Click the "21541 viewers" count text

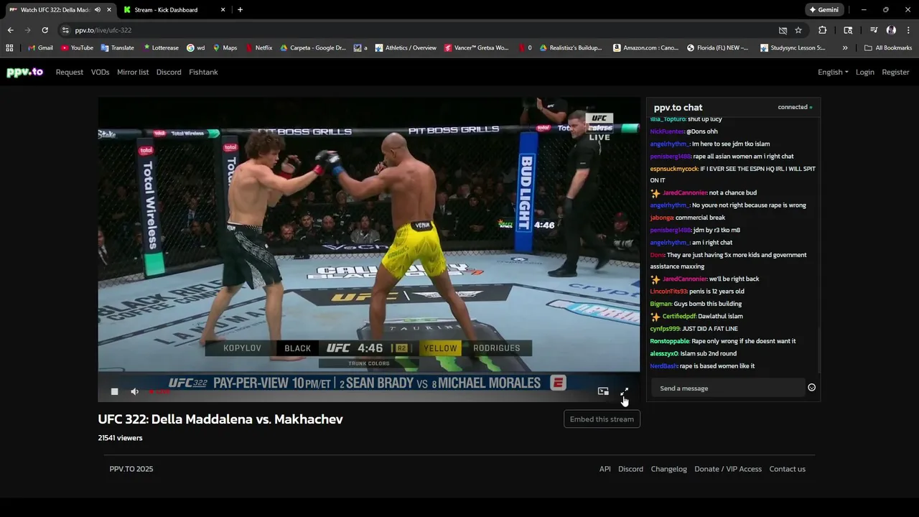click(x=120, y=438)
